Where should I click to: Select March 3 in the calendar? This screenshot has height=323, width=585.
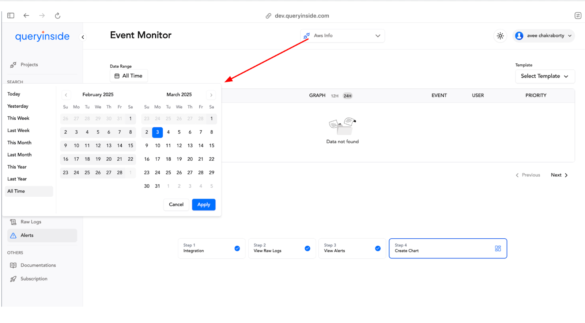click(158, 132)
